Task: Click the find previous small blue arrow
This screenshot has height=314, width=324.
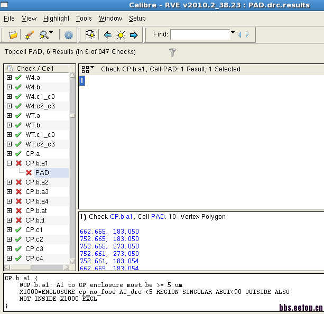Action: (239, 34)
